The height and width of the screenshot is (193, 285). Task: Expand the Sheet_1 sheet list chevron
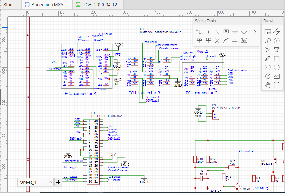click(x=50, y=182)
